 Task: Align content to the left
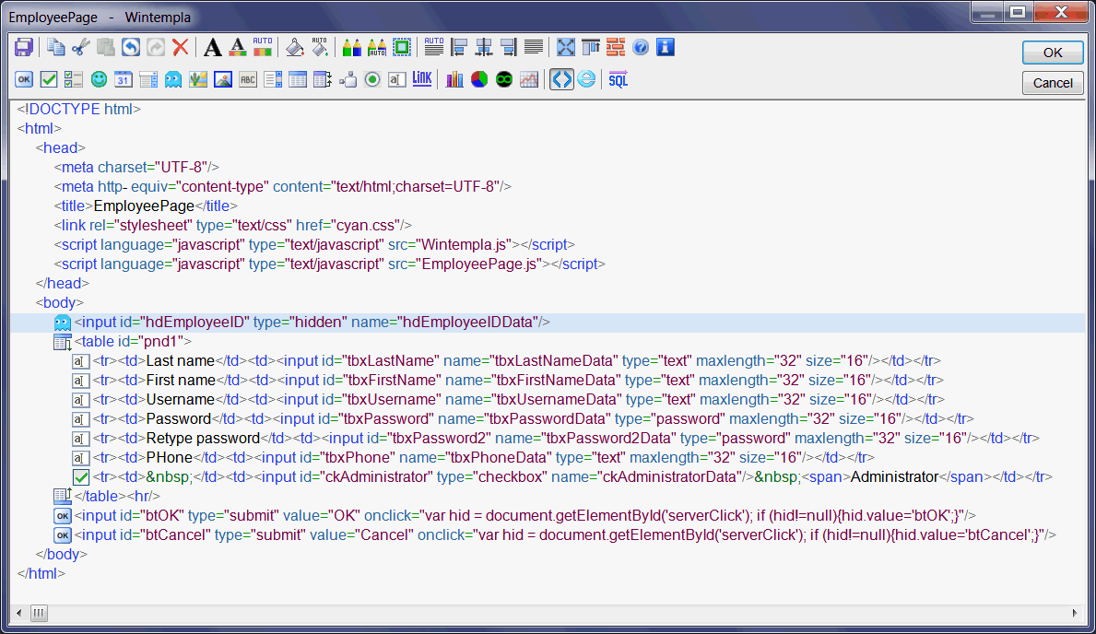[458, 48]
